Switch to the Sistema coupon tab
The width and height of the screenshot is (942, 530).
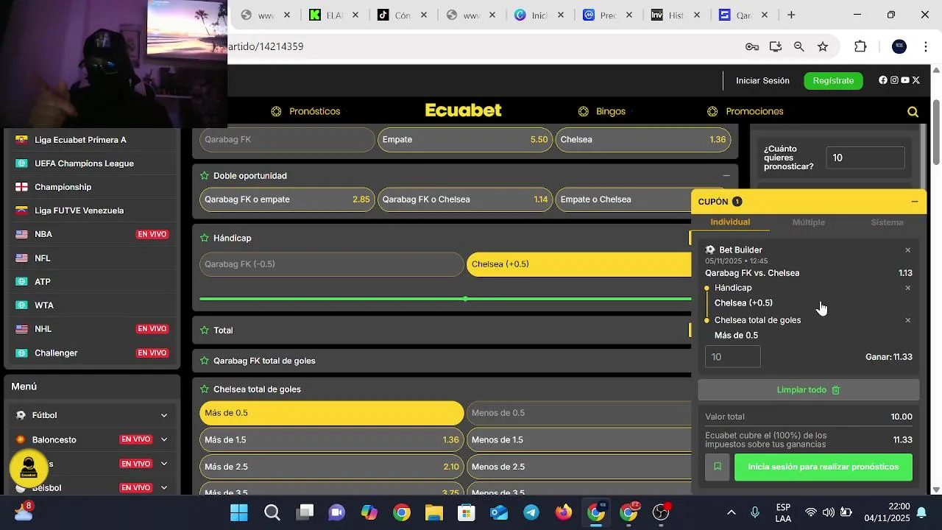(887, 222)
